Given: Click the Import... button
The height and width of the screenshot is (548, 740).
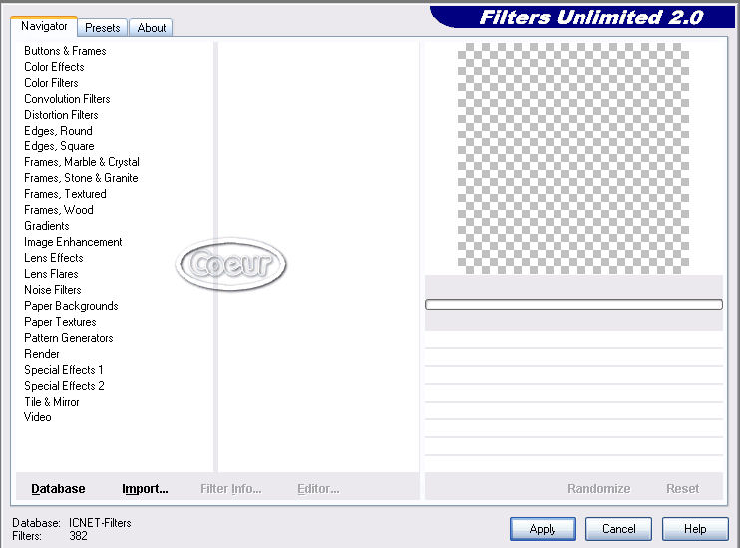Looking at the screenshot, I should pos(145,489).
